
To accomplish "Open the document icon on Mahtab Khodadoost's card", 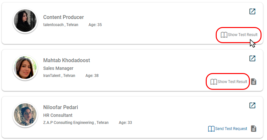I will (254, 82).
